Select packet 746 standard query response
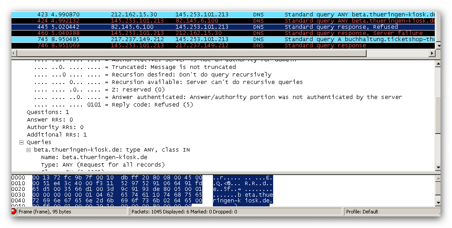 pos(223,46)
